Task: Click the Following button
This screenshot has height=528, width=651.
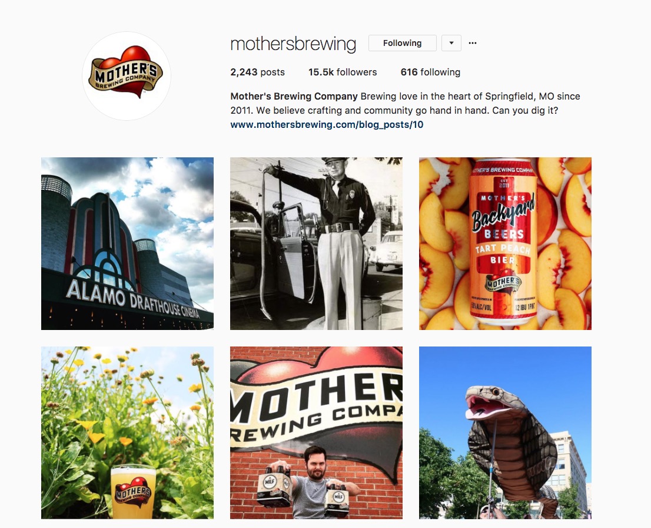Action: [402, 43]
